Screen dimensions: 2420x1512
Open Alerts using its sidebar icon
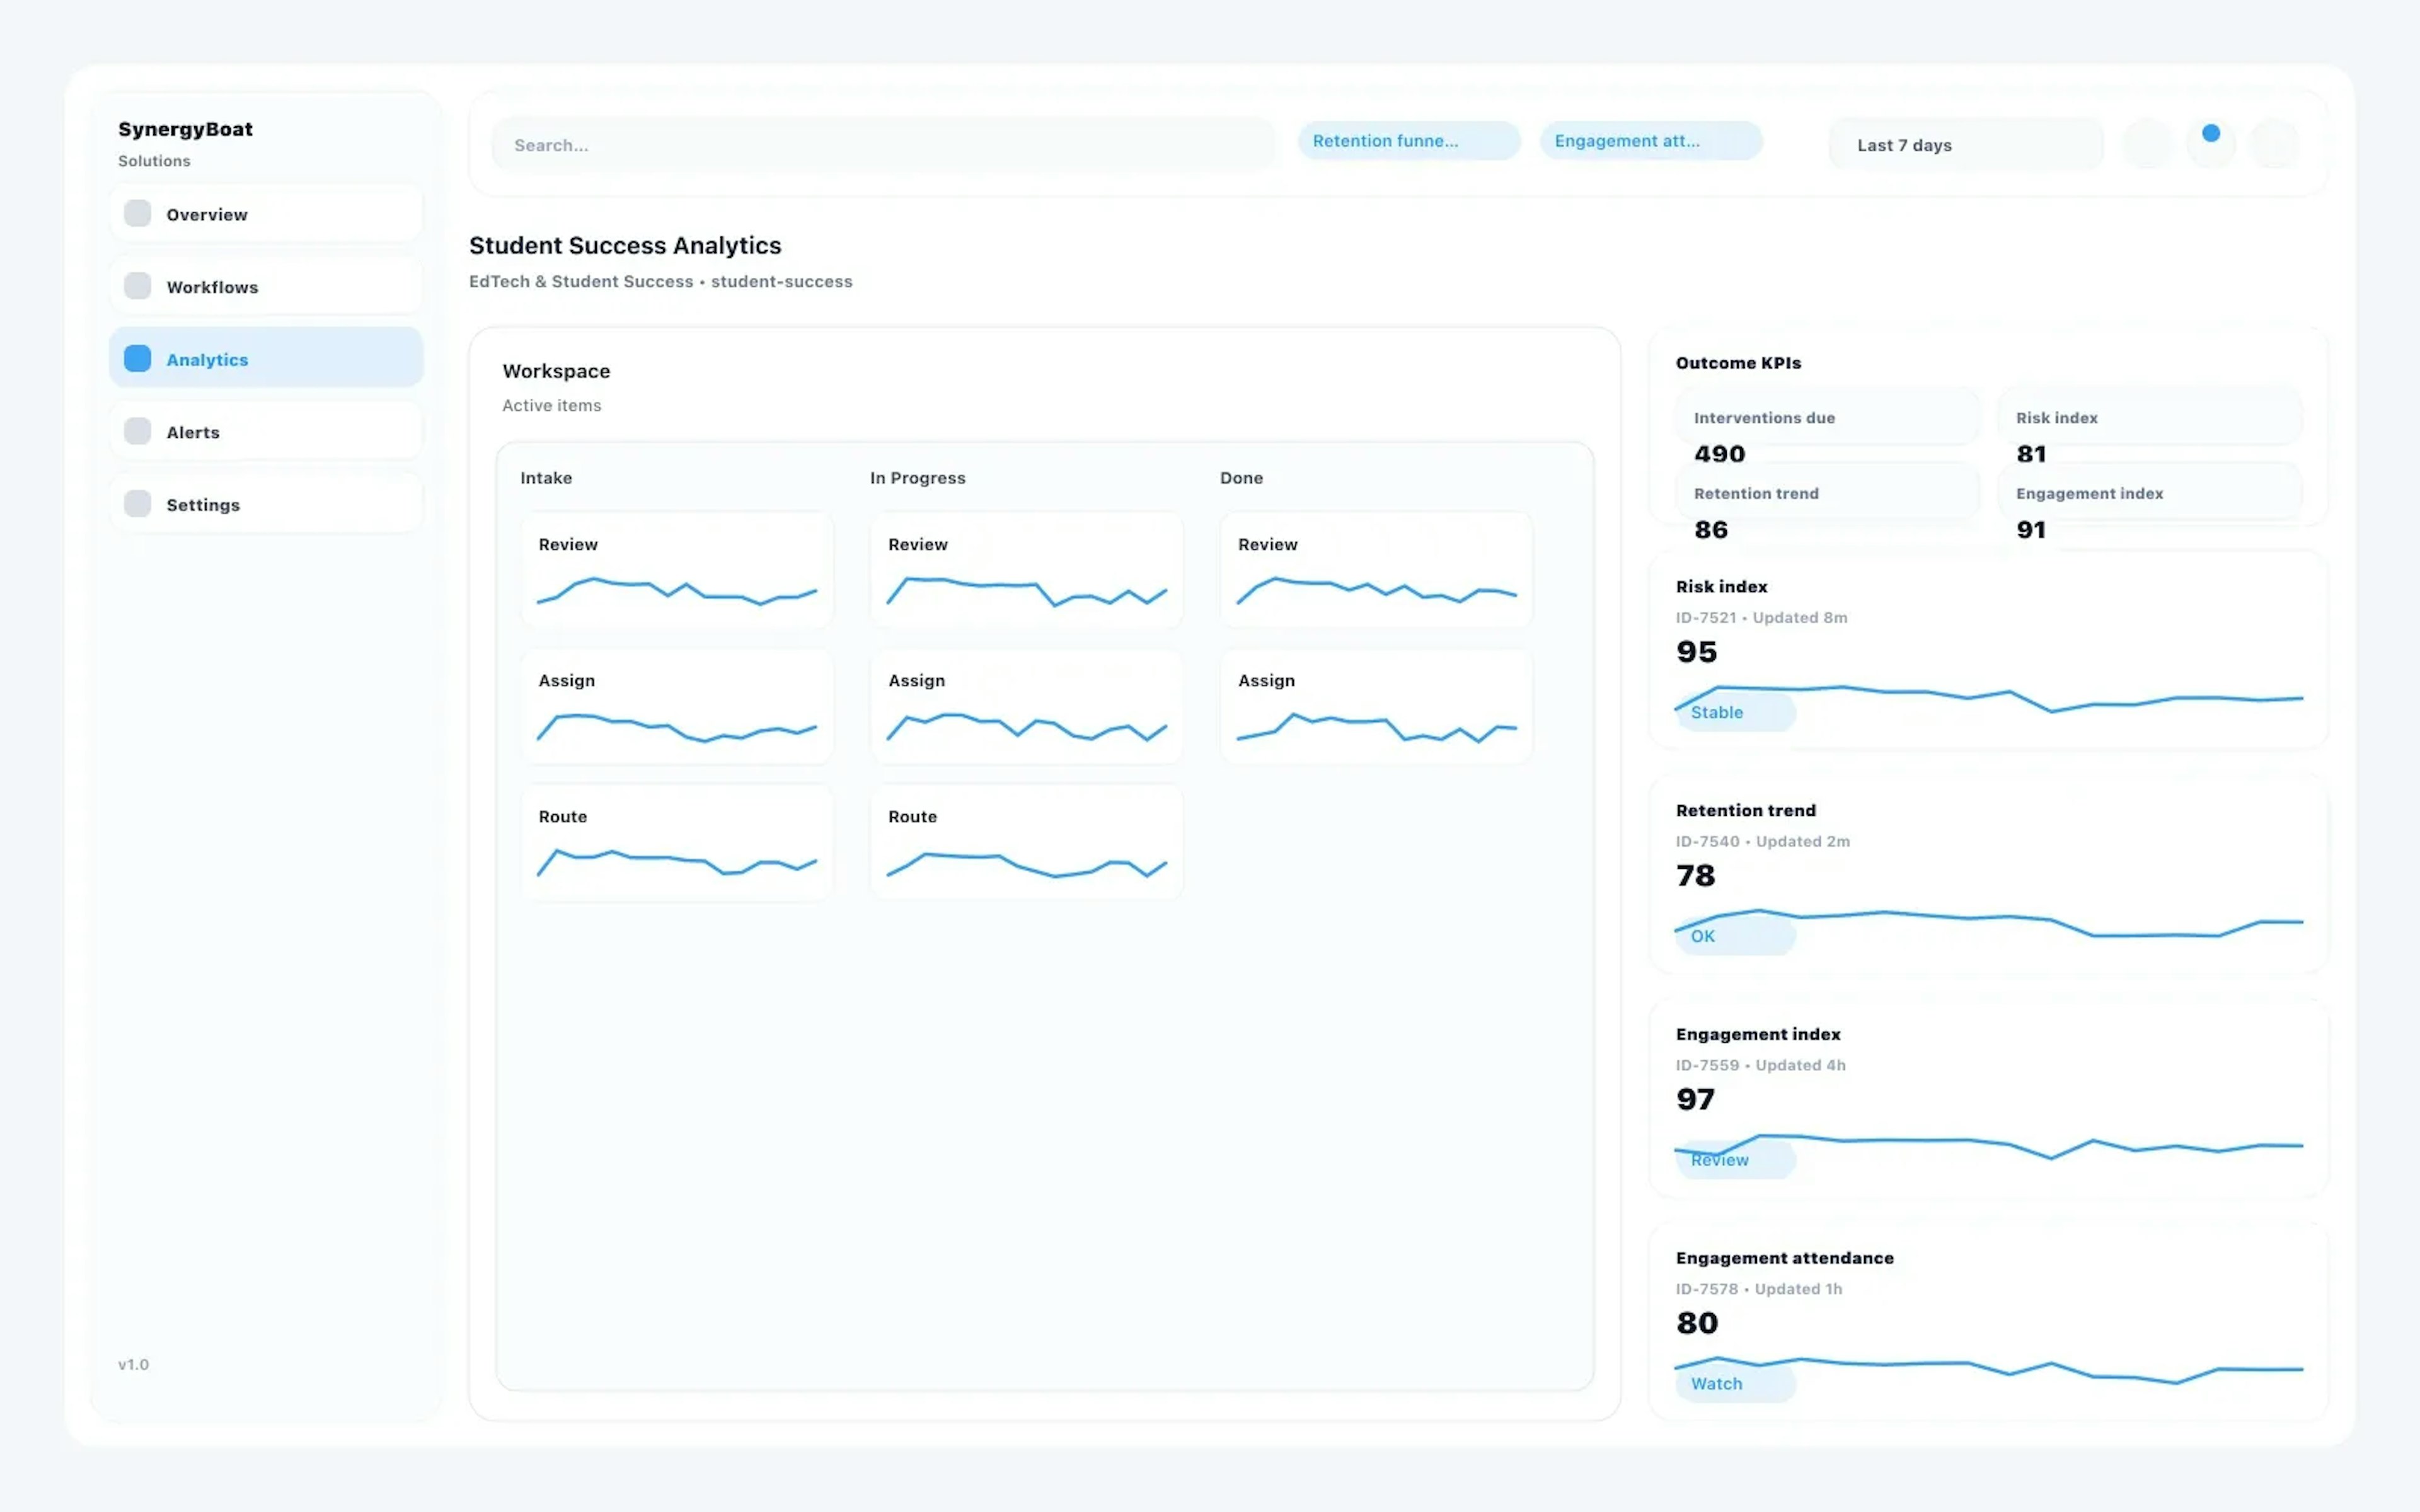click(x=137, y=430)
